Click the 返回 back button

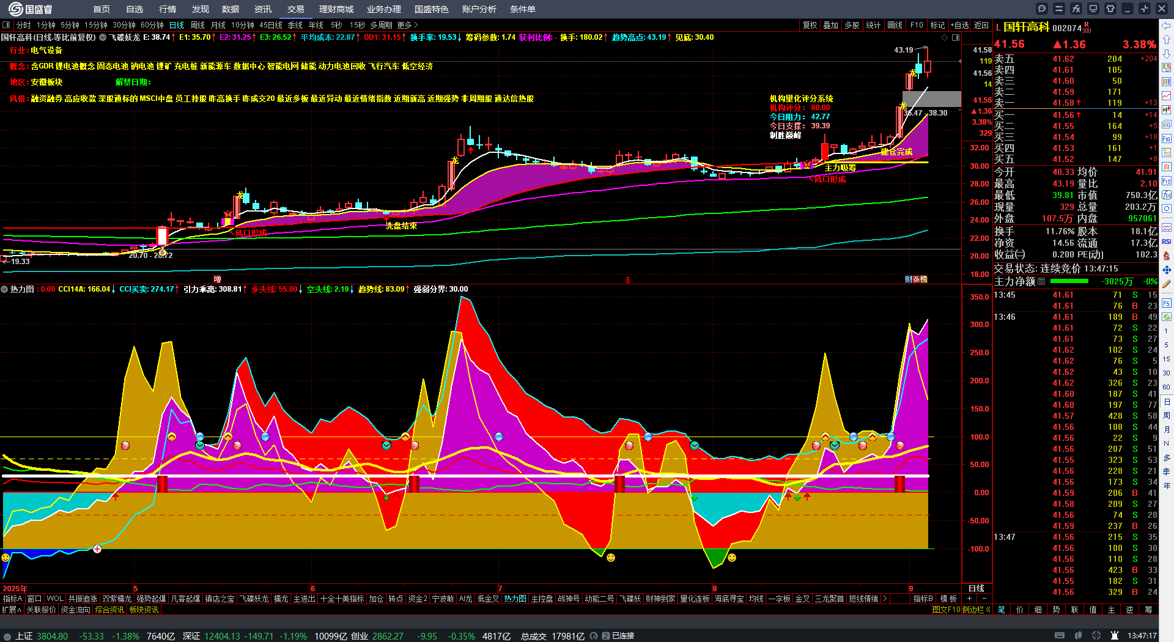pos(981,25)
